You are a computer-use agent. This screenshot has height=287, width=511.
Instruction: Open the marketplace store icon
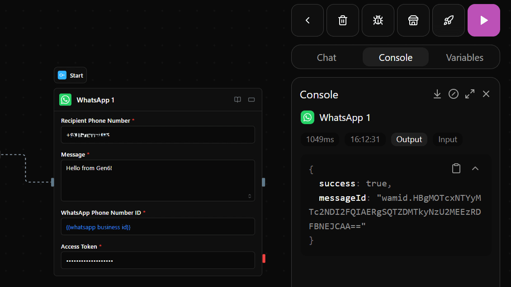(413, 20)
